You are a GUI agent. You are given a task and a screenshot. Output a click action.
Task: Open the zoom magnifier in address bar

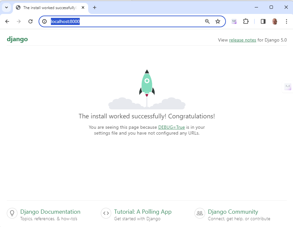click(x=207, y=21)
